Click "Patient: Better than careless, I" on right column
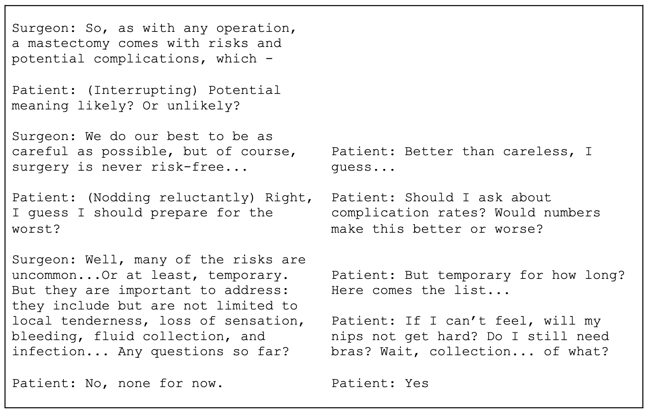The height and width of the screenshot is (414, 655). point(462,152)
